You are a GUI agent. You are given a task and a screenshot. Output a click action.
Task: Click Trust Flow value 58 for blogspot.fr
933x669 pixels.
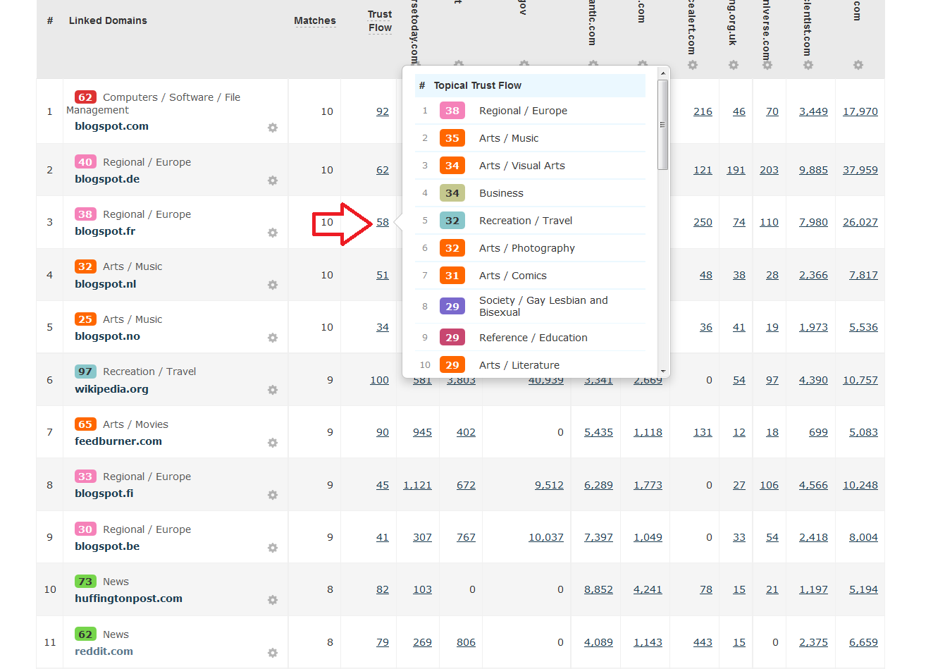coord(383,222)
